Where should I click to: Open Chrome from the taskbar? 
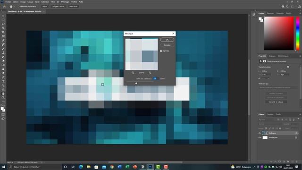pos(112,167)
